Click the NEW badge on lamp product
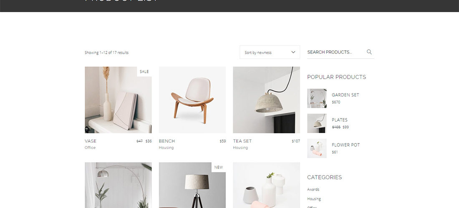The width and height of the screenshot is (459, 208). (x=218, y=167)
